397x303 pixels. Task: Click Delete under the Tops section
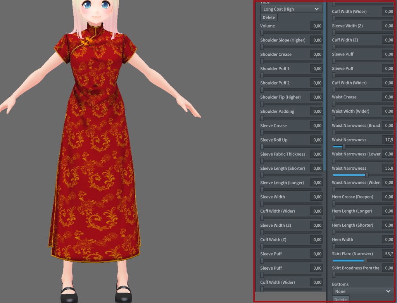pos(268,17)
